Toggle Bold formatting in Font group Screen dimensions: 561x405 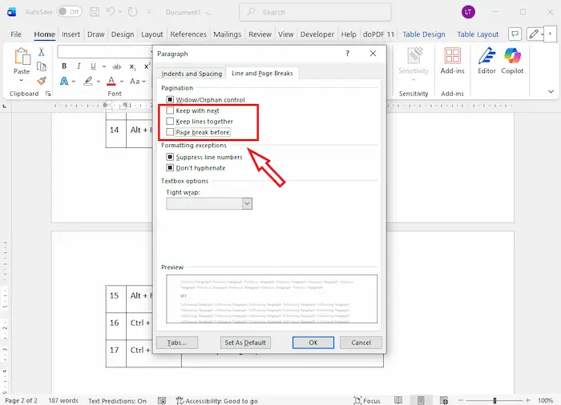tap(65, 66)
